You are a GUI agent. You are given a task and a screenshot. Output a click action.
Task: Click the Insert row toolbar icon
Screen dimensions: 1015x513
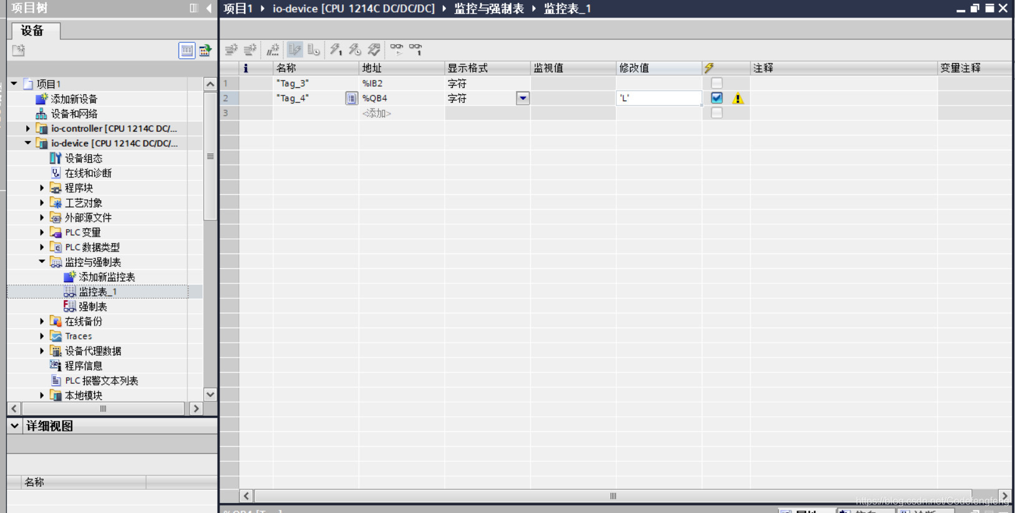(231, 49)
